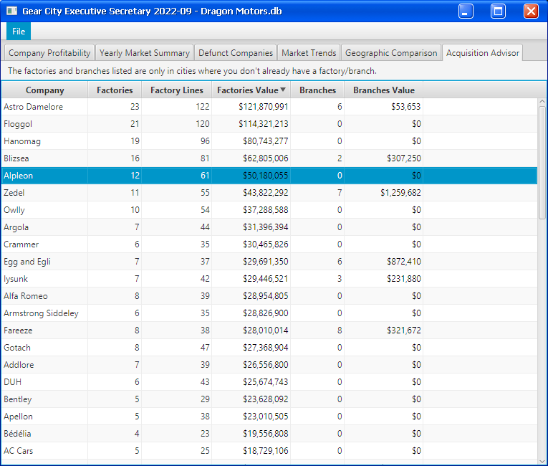
Task: Sort by the Factories column header
Action: click(x=115, y=90)
